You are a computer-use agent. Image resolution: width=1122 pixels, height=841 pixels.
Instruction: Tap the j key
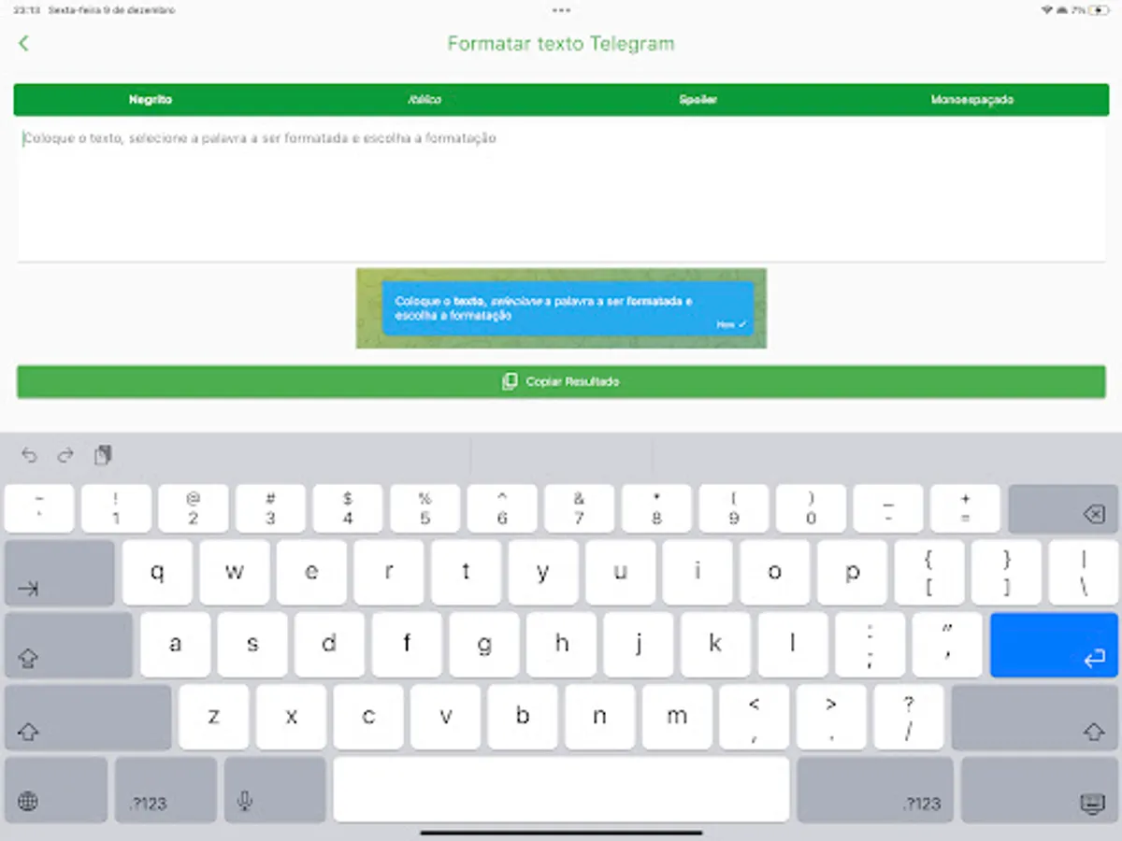point(639,645)
